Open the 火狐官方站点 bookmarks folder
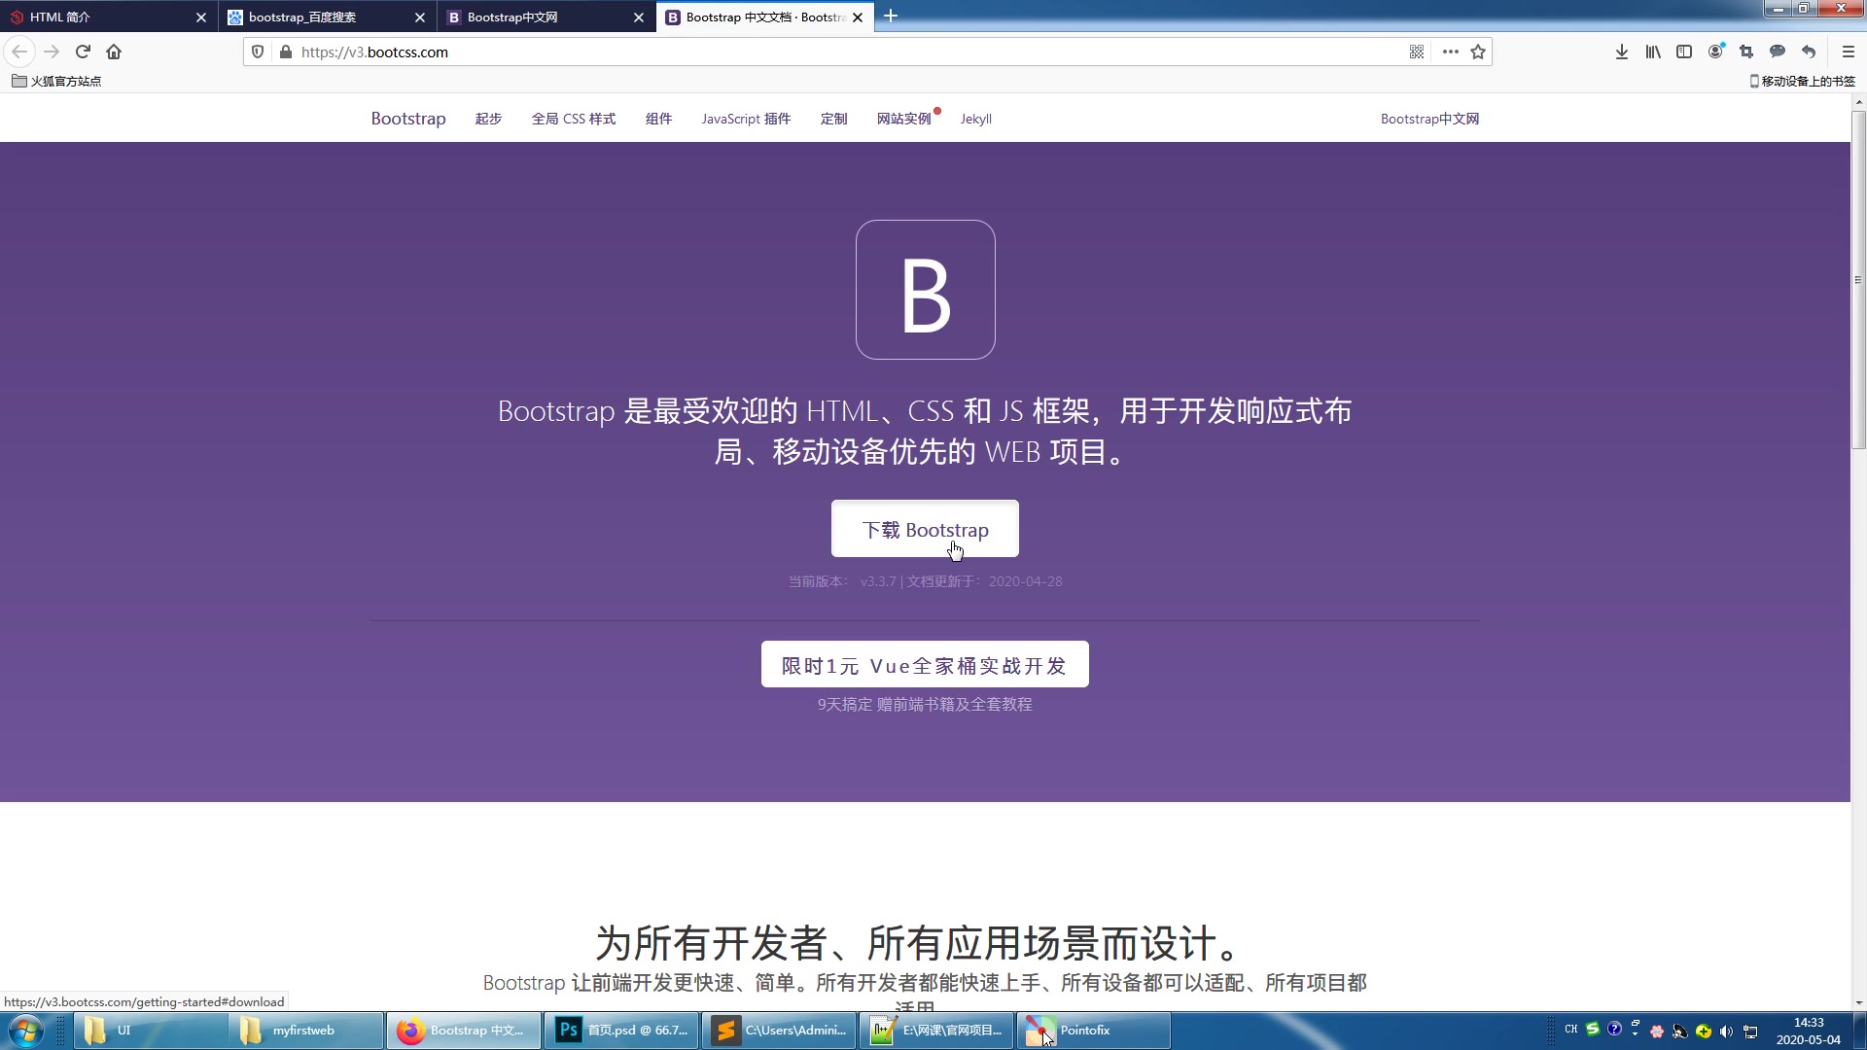Screen dimensions: 1867x1050 [x=56, y=81]
